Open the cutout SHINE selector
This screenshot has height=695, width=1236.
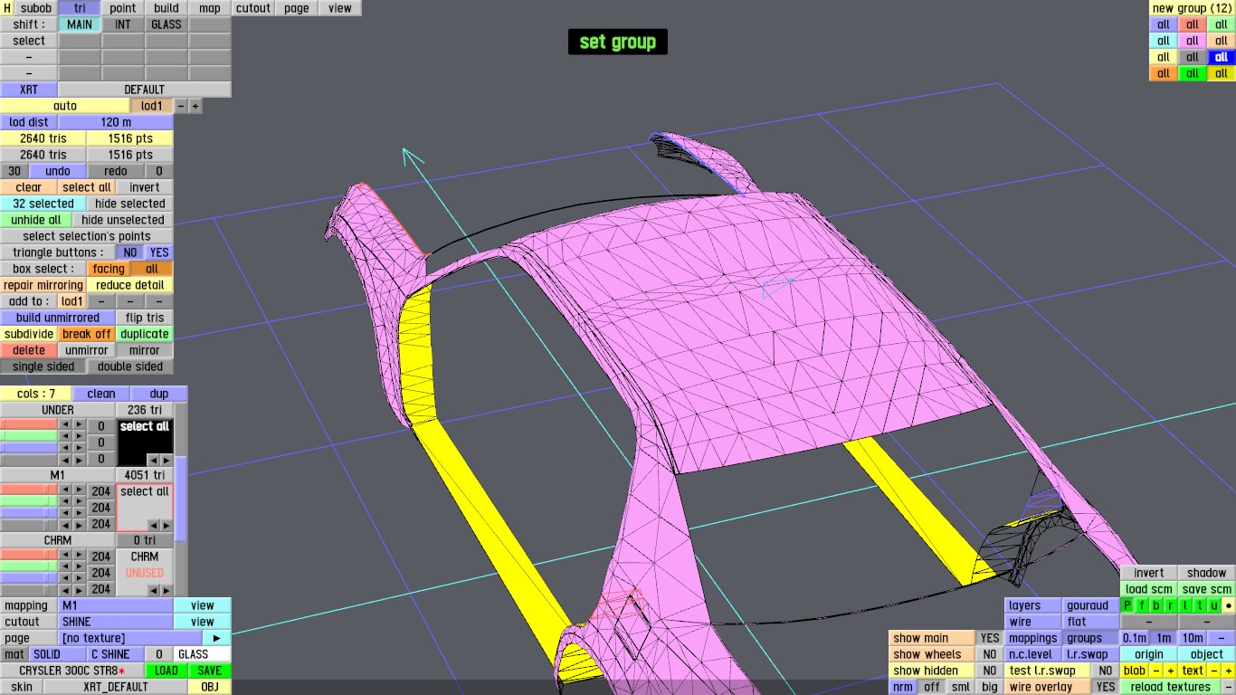[116, 622]
